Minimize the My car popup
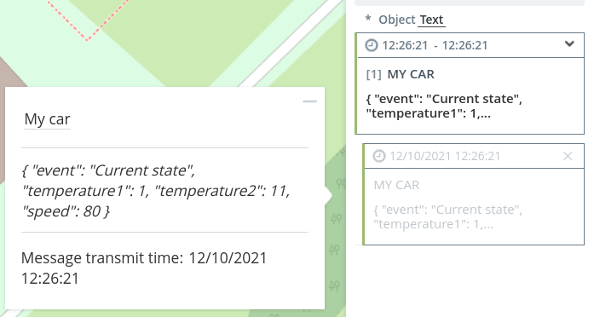This screenshot has width=594, height=317. point(309,101)
